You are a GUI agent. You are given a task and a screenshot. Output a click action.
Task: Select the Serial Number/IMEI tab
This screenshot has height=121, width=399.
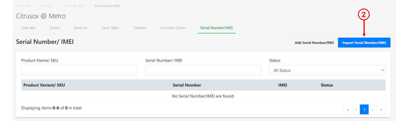coord(216,28)
